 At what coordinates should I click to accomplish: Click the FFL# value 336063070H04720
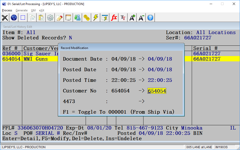pos(40,128)
